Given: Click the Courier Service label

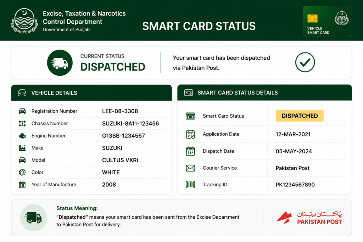Looking at the screenshot, I should point(220,168).
